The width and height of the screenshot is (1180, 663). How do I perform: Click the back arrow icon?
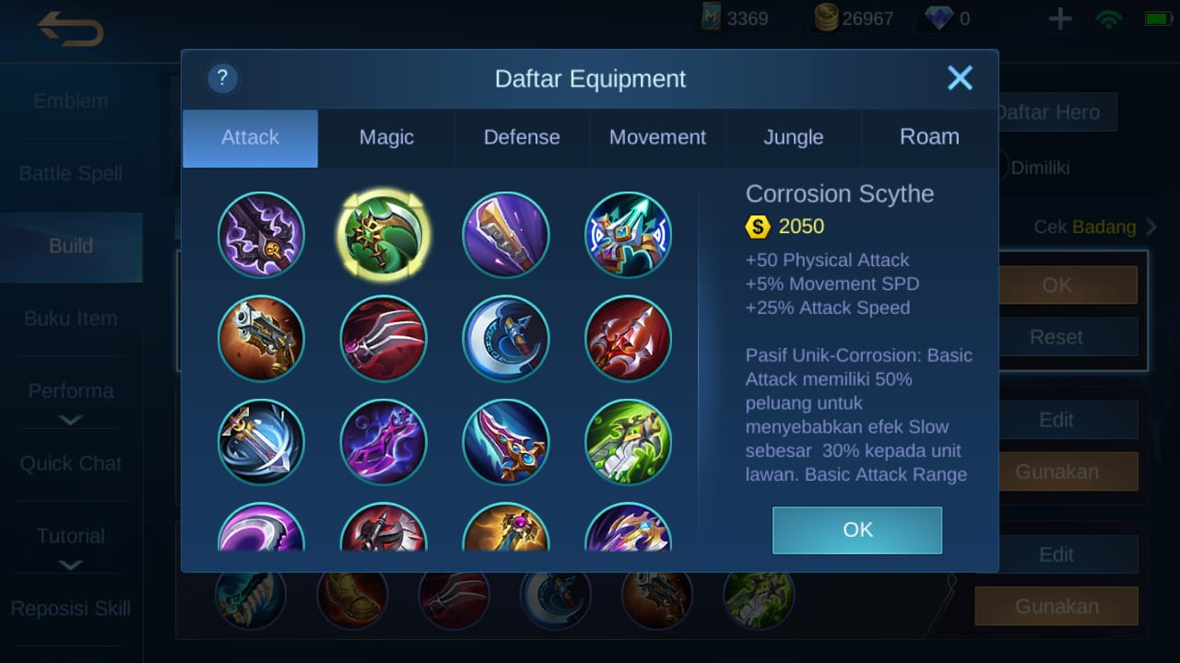(x=71, y=29)
